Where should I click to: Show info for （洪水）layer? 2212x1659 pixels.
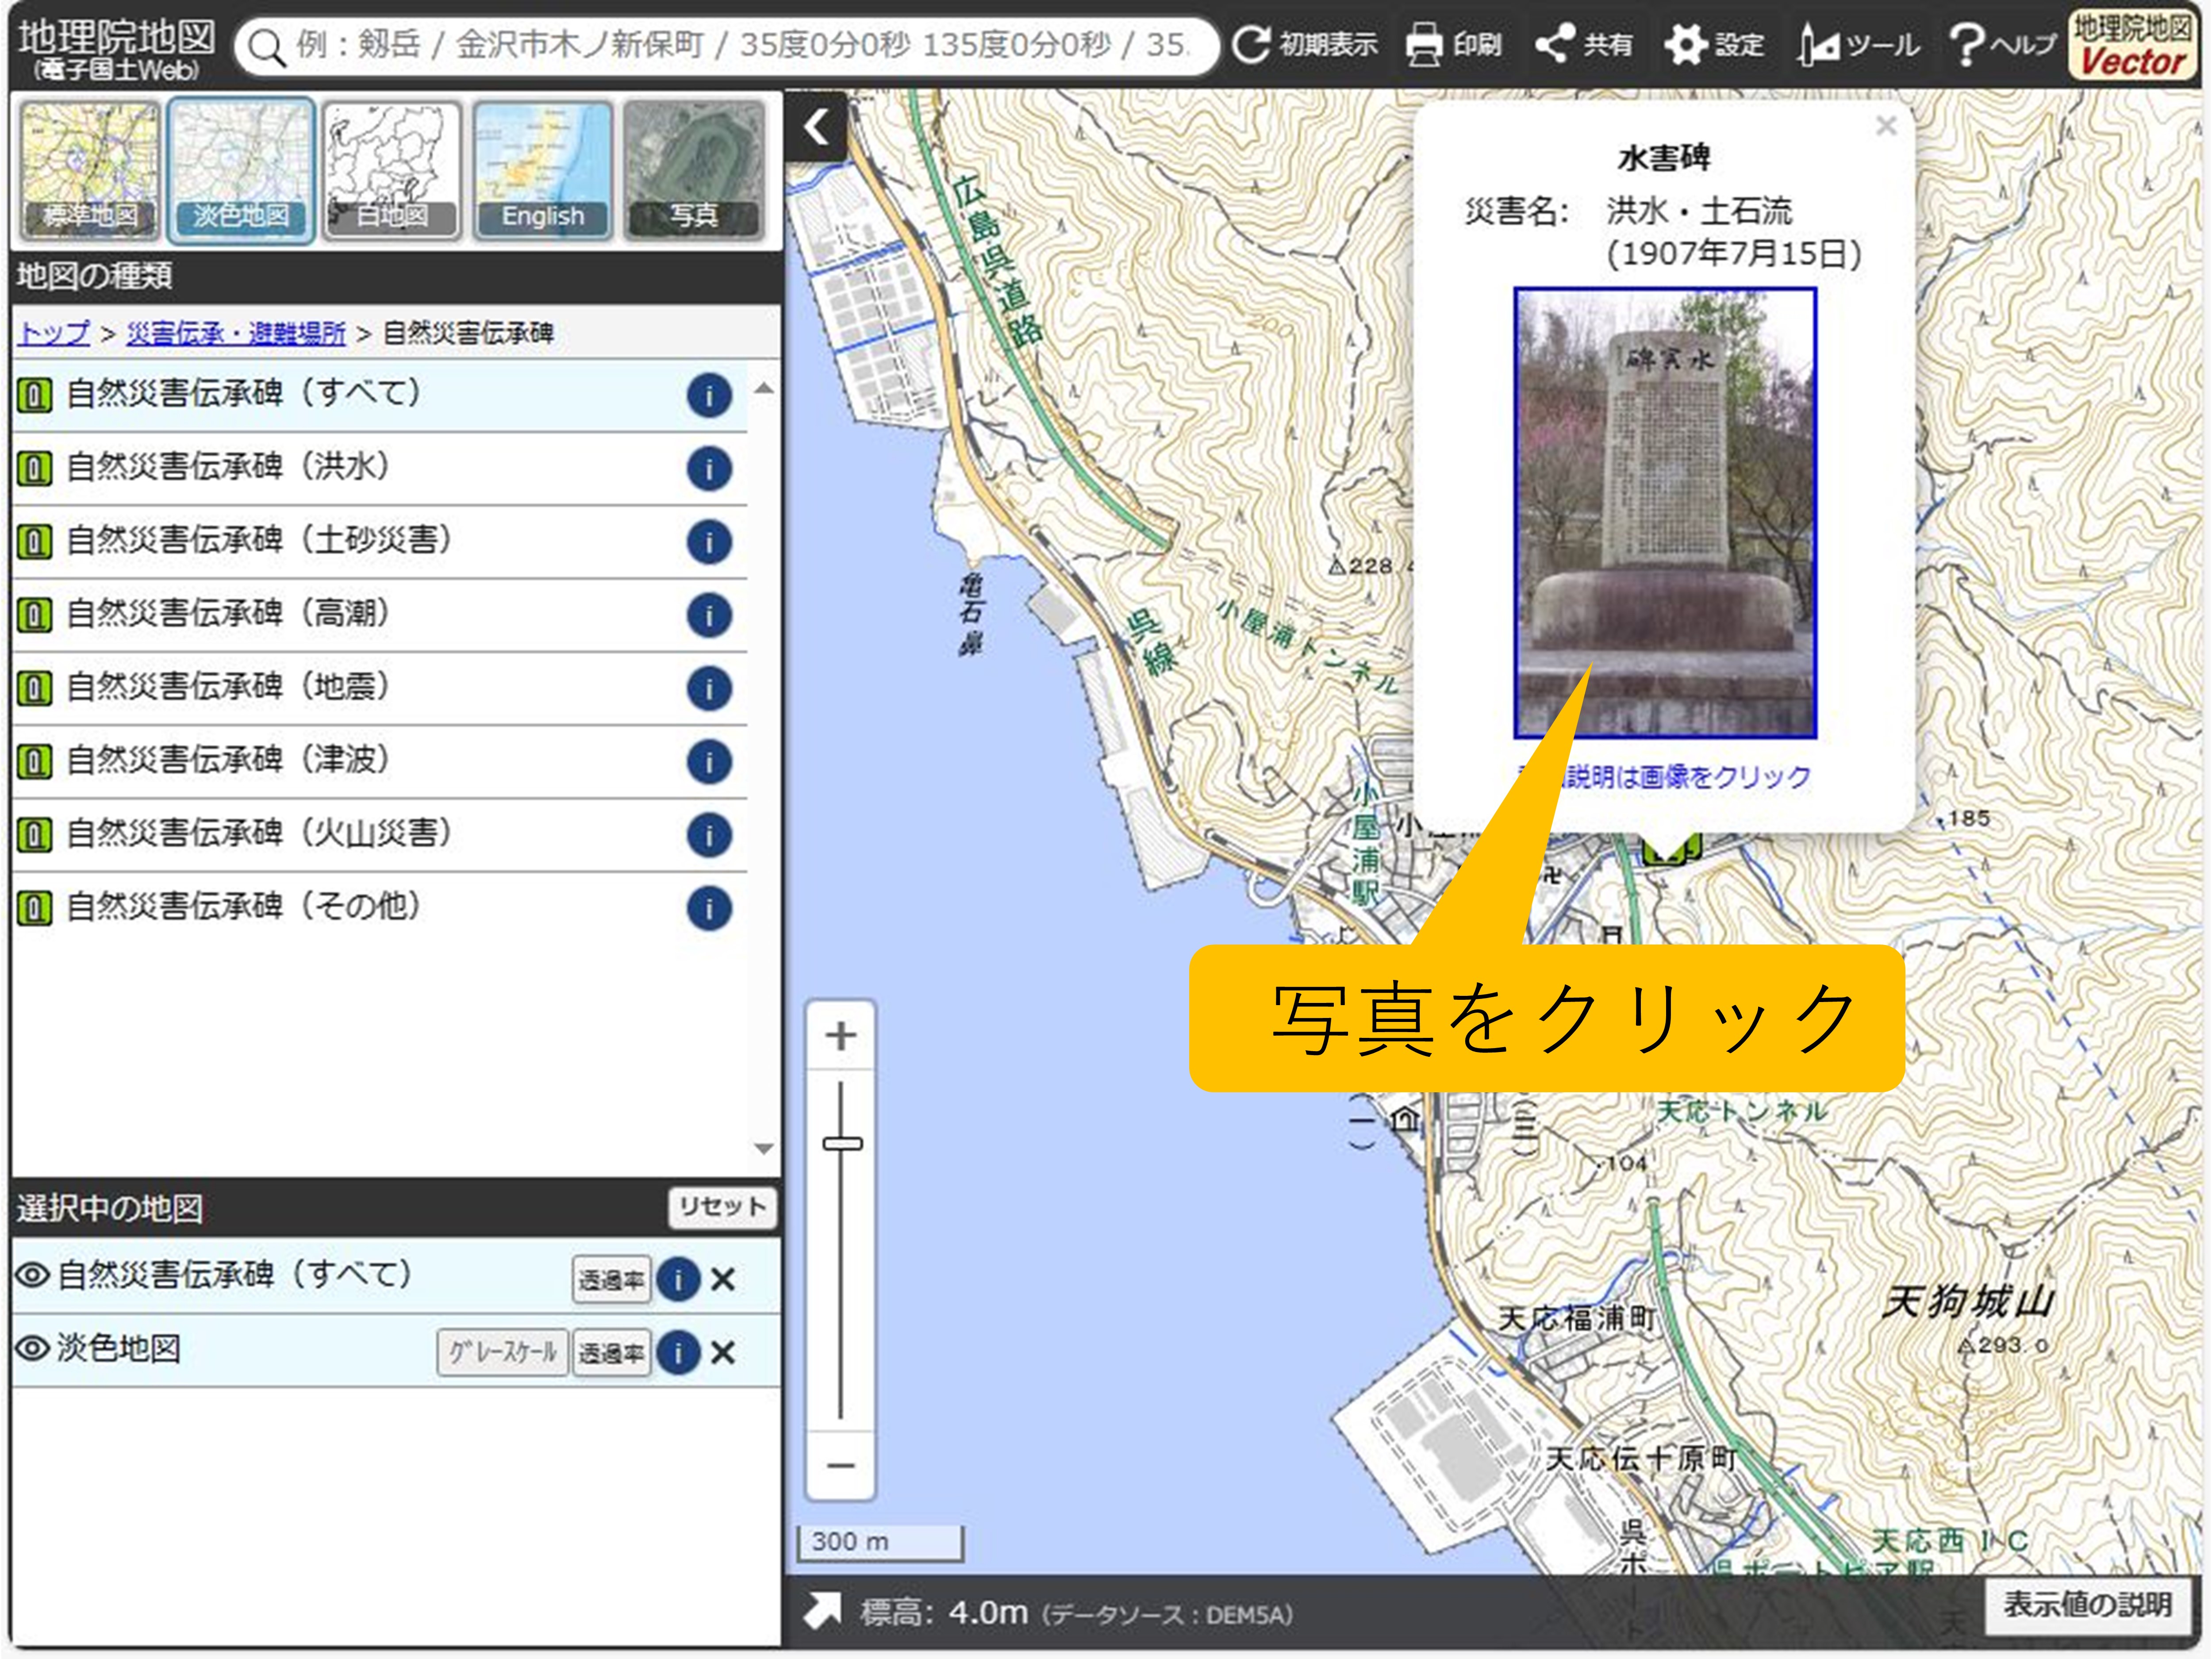pos(709,469)
